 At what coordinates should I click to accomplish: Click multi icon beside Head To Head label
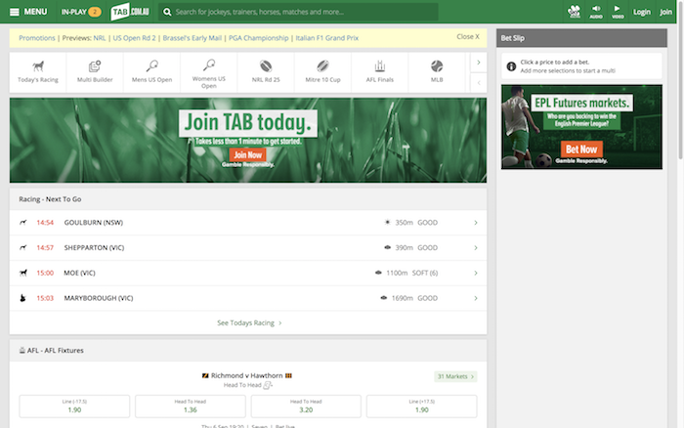click(268, 385)
